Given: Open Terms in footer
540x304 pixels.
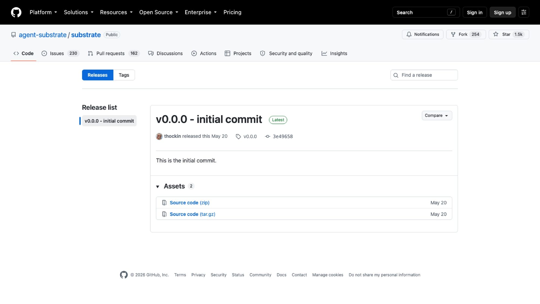Looking at the screenshot, I should [180, 275].
